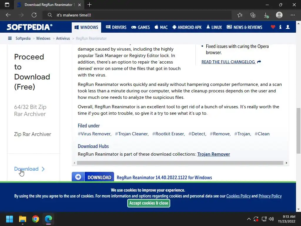Click the info icon in Softpedia header
Screen dimensions: 301x226
click(x=280, y=27)
